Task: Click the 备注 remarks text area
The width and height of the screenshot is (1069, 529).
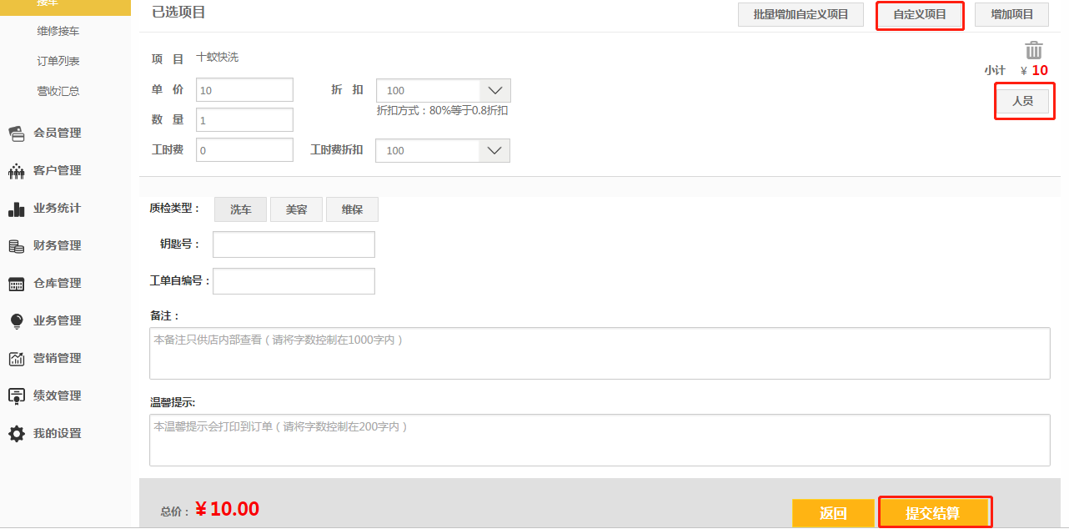Action: click(599, 354)
